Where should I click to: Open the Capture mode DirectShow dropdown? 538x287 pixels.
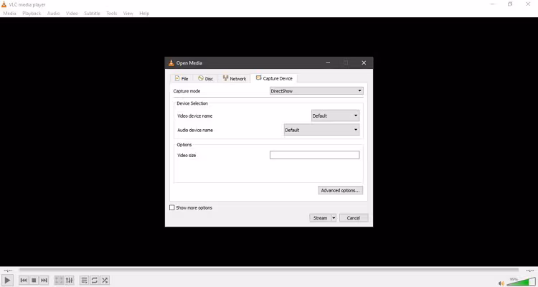(316, 91)
